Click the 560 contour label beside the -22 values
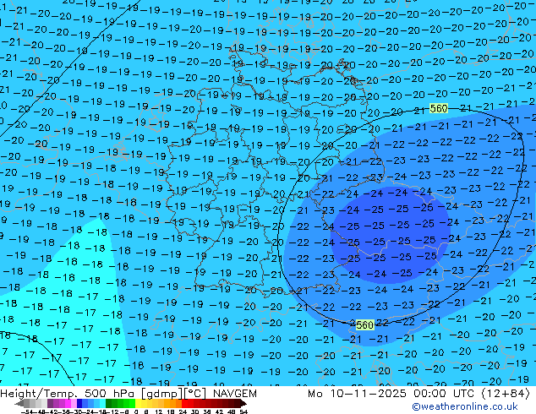The height and width of the screenshot is (414, 536). coord(364,324)
